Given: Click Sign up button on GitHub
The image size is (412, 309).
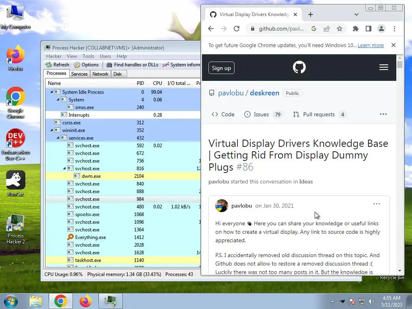Looking at the screenshot, I should 221,68.
